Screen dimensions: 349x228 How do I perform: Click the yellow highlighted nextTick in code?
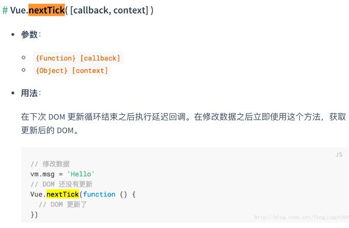(63, 194)
